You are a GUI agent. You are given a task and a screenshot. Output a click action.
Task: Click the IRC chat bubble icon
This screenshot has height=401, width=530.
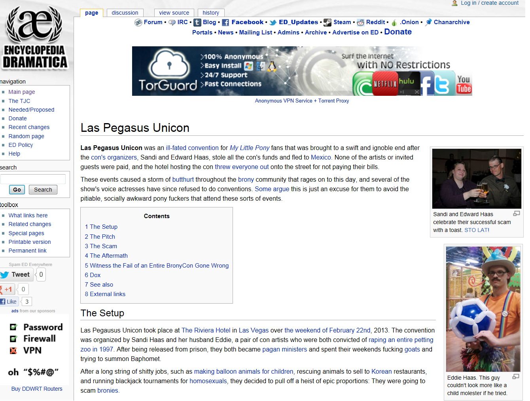172,23
